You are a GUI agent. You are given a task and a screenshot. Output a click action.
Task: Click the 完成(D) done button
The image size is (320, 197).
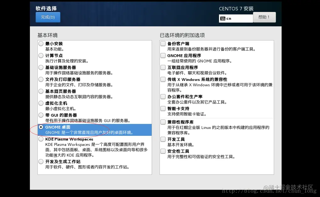48,17
